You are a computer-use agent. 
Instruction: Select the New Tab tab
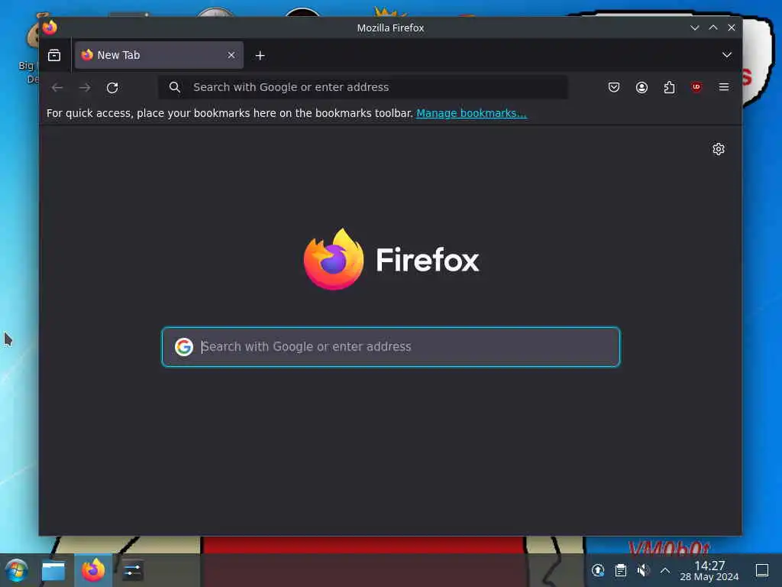pyautogui.click(x=159, y=55)
